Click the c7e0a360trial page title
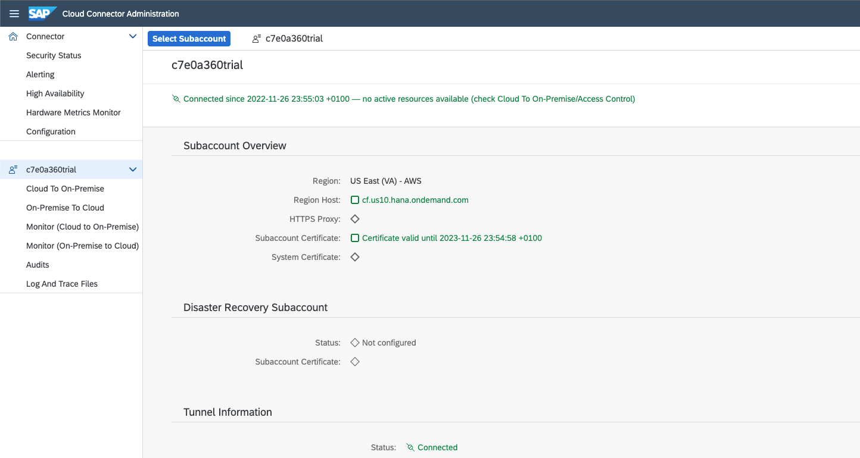The image size is (860, 458). click(x=207, y=65)
